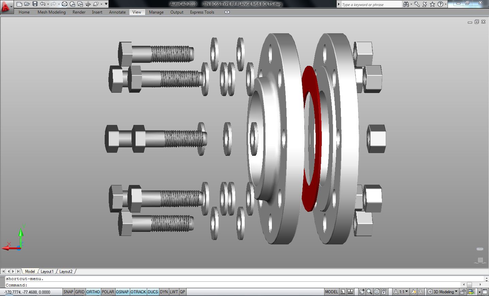Turn off ORTHO mode
Screen dimensions: 489x296
pyautogui.click(x=93, y=292)
